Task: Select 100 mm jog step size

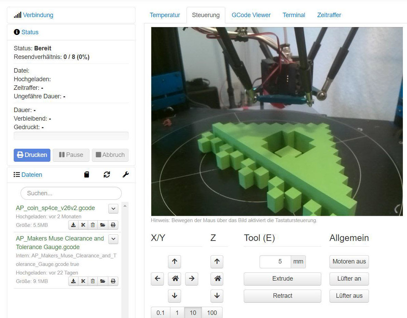Action: pos(212,313)
